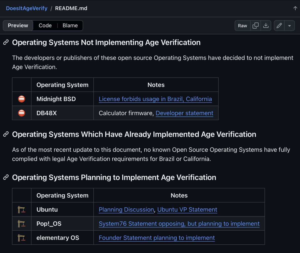This screenshot has height=253, width=300.
Task: Open the Raw file view
Action: (x=242, y=25)
